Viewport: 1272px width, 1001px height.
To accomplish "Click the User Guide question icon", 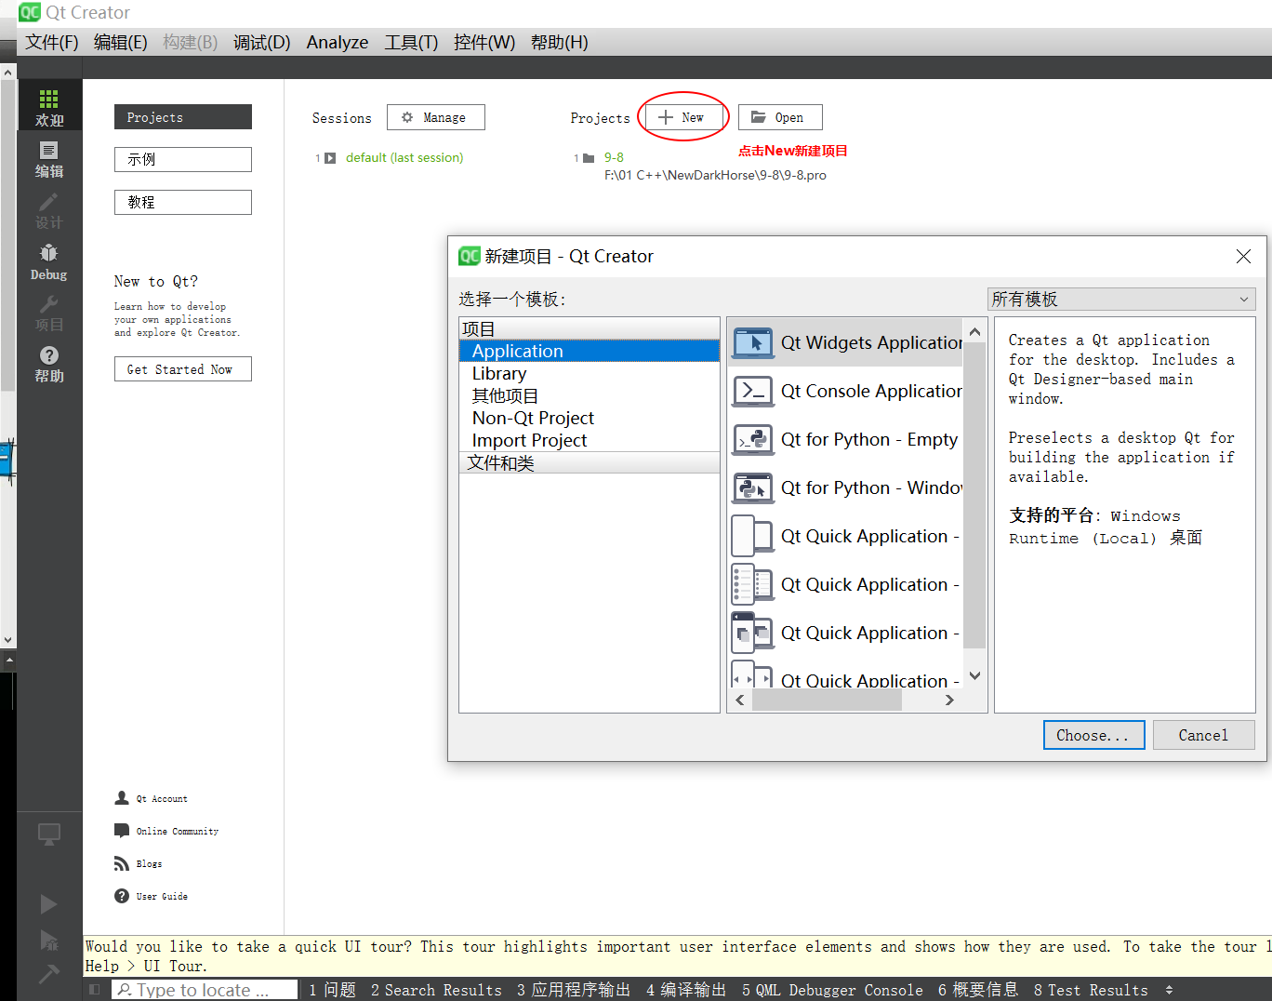I will tap(122, 896).
